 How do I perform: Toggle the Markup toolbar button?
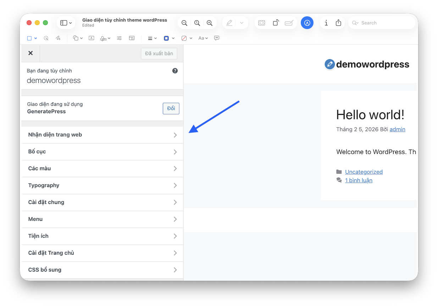point(307,23)
